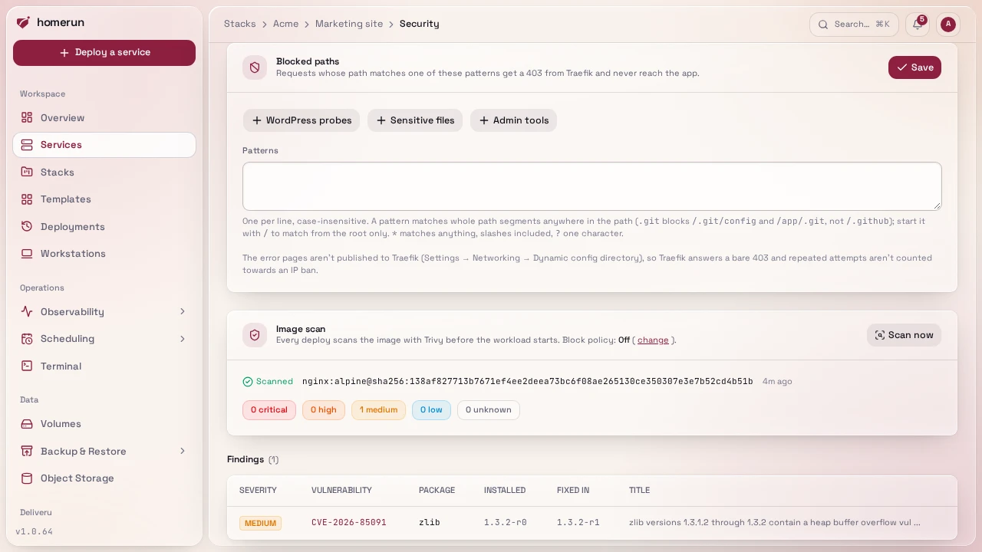
Task: Open Templates in sidebar
Action: point(104,199)
